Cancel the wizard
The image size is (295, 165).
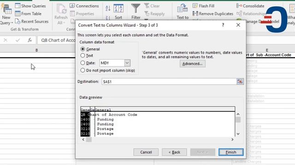146,152
